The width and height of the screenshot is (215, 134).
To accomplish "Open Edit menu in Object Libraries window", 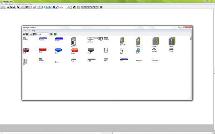I will [x=29, y=31].
